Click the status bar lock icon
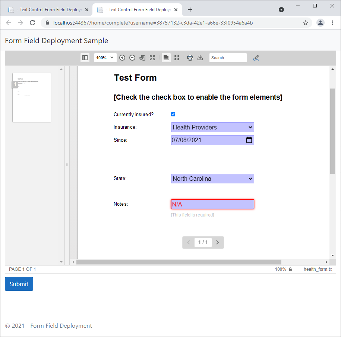The image size is (341, 337). tap(290, 269)
